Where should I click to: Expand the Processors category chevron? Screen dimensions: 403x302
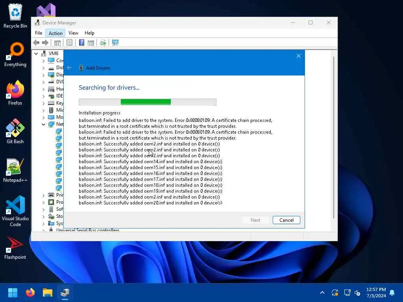43,203
